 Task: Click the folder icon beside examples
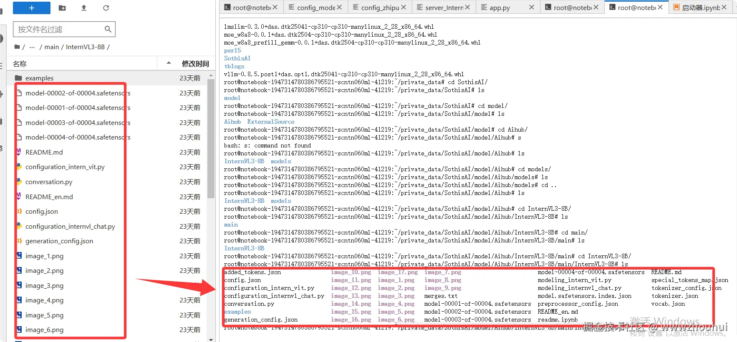pos(18,78)
